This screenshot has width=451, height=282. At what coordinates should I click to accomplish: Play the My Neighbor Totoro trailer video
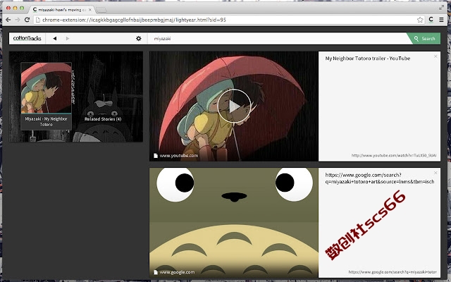click(234, 106)
